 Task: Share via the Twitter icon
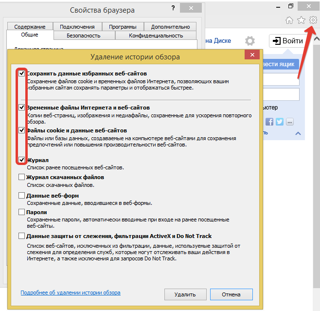(x=279, y=122)
